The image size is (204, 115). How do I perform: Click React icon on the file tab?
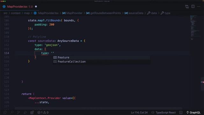(4, 6)
